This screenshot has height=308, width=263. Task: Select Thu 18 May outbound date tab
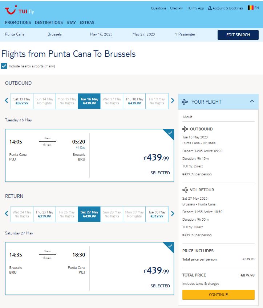tap(134, 101)
